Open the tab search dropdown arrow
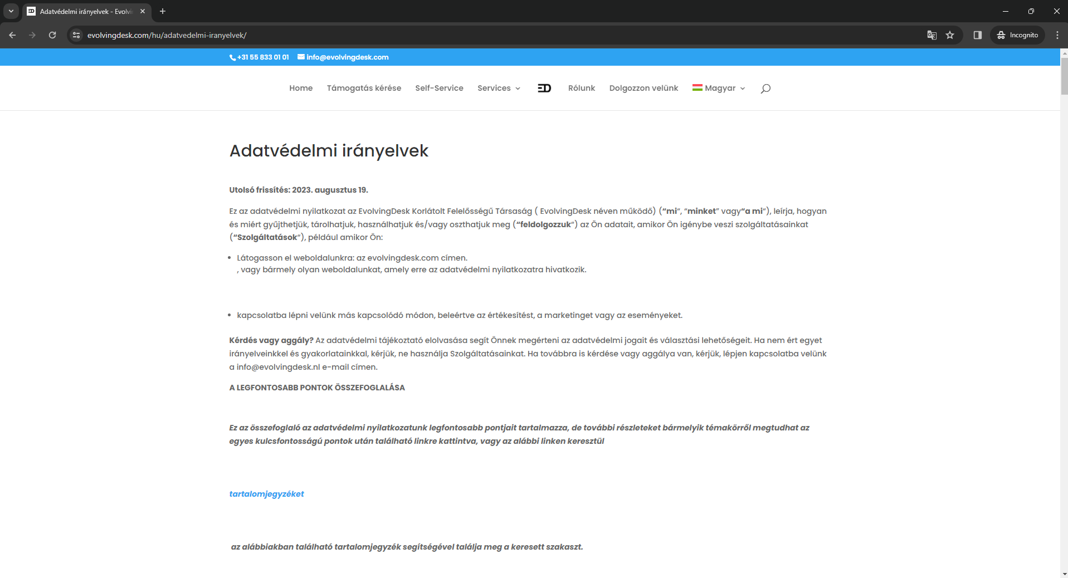Screen dimensions: 1068x578 point(11,11)
